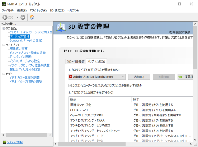198x147 pixels.
Task: Click the NVIDIA app icon in title bar
Action: (4, 4)
